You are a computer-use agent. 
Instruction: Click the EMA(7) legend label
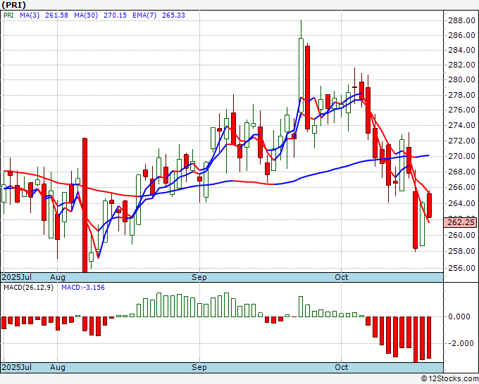pos(144,15)
